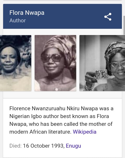Image resolution: width=125 pixels, height=158 pixels.
Task: Tap the 'Died:' label
Action: coord(15,146)
